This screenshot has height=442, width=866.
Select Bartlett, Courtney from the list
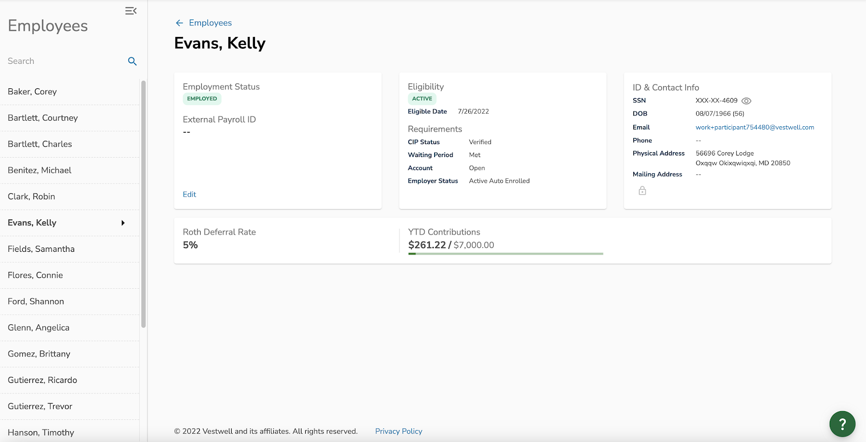(x=43, y=118)
